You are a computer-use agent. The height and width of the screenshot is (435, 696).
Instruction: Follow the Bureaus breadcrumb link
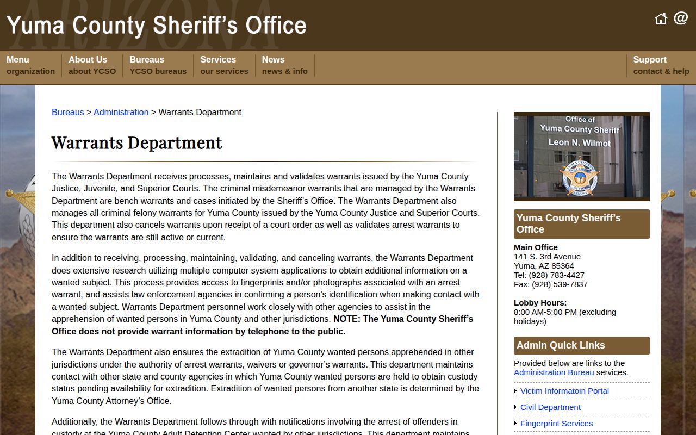click(x=68, y=112)
